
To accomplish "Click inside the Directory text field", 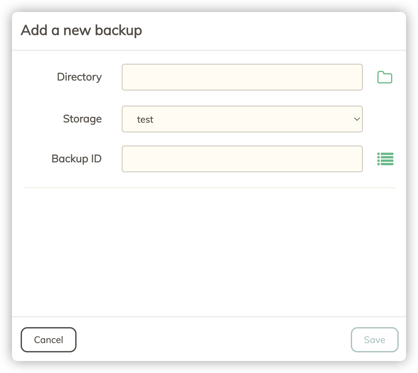I will click(x=242, y=77).
